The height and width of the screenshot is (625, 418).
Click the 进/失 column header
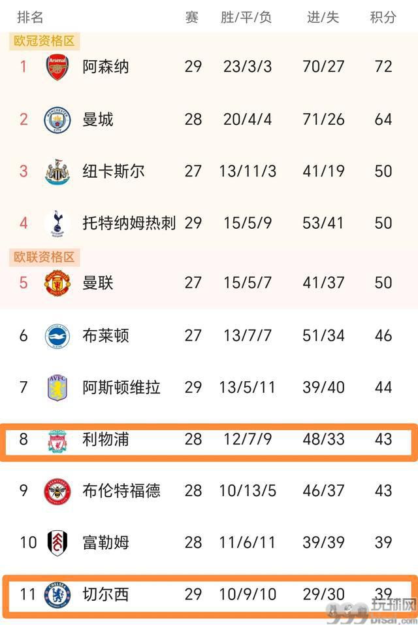click(x=323, y=17)
